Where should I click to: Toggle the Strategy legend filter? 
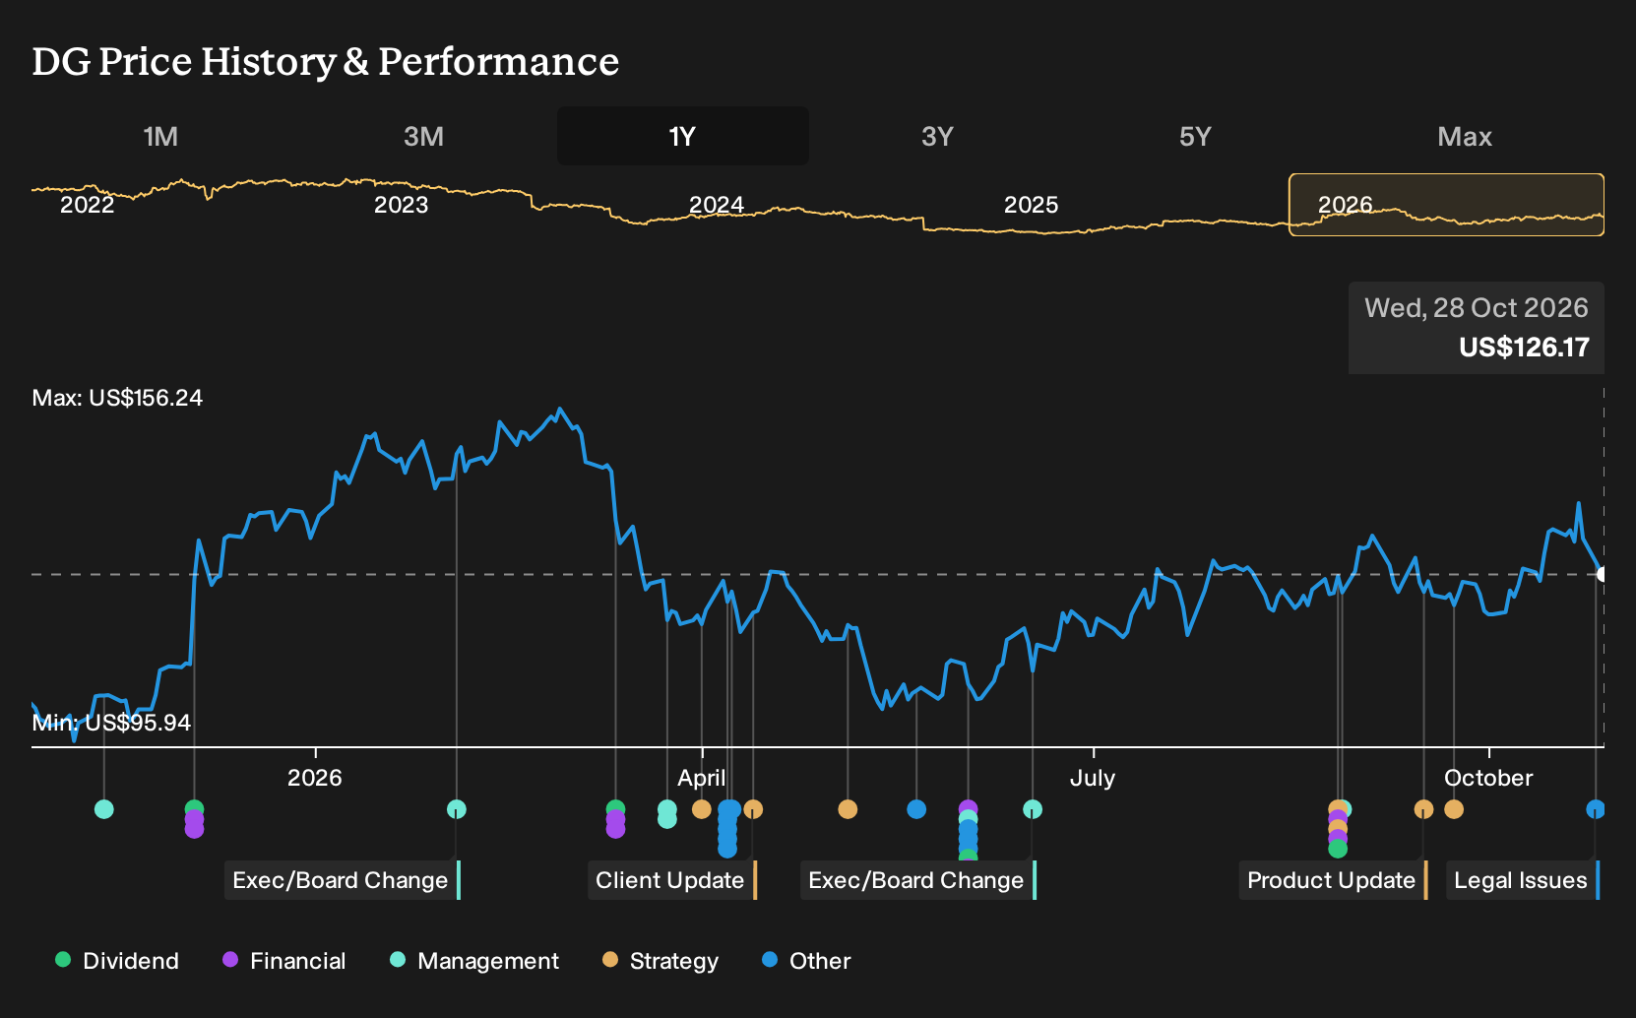(661, 961)
